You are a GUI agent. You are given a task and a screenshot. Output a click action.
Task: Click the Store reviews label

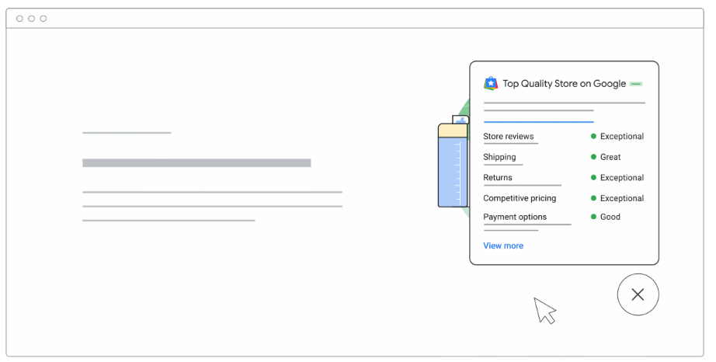(509, 136)
